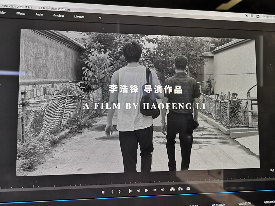Jump to the Out point
This screenshot has width=275, height=206.
point(163,190)
